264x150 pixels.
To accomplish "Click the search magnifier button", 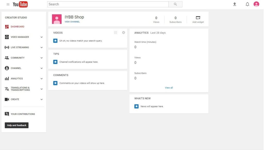I will click(x=175, y=4).
